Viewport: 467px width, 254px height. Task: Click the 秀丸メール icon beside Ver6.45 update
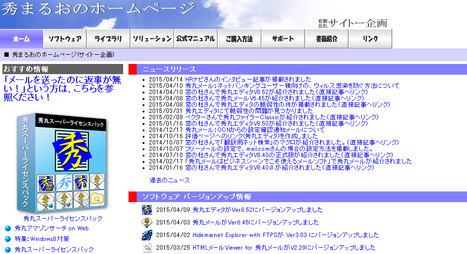tap(147, 222)
